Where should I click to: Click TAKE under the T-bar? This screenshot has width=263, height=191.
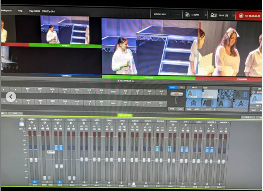(172, 109)
